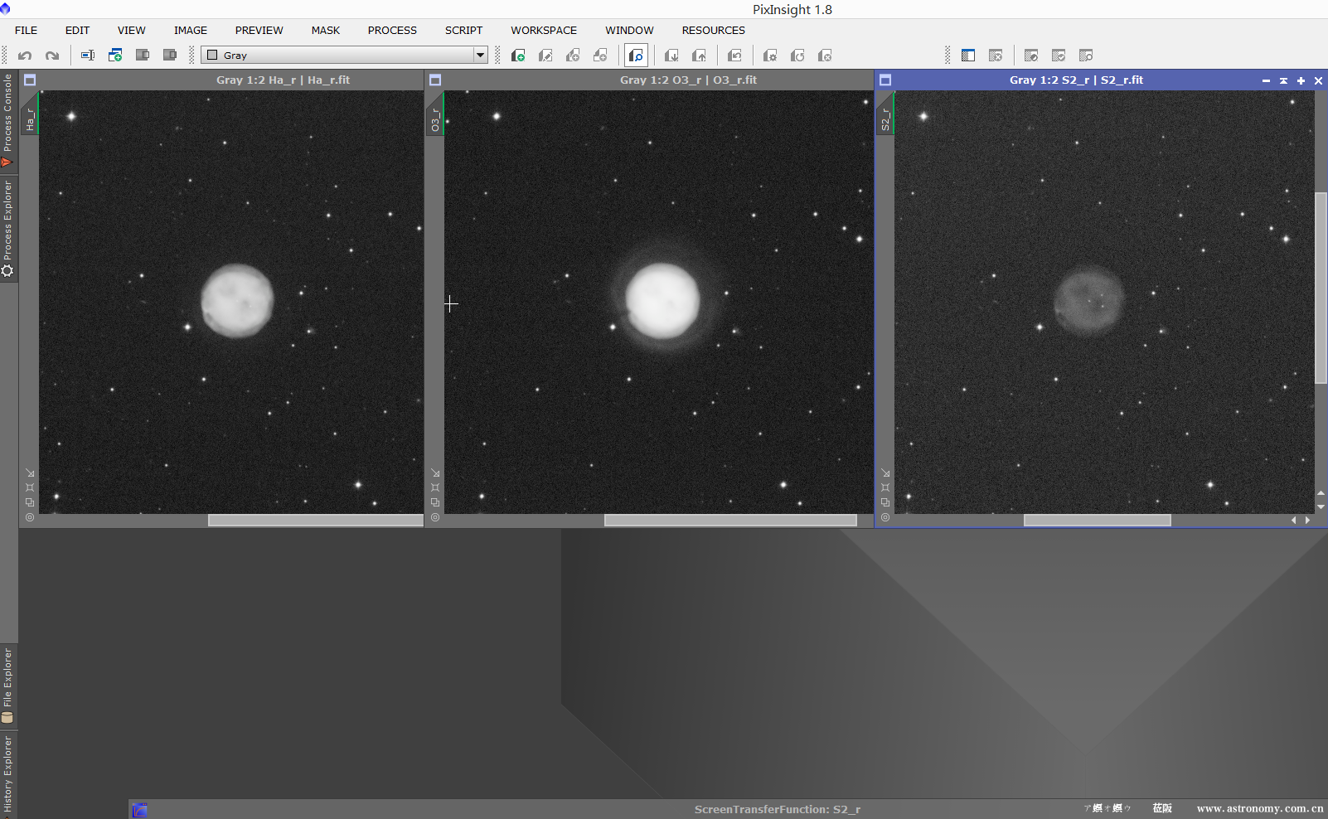Click the O3_r window overlapping-squares icon

(x=435, y=502)
